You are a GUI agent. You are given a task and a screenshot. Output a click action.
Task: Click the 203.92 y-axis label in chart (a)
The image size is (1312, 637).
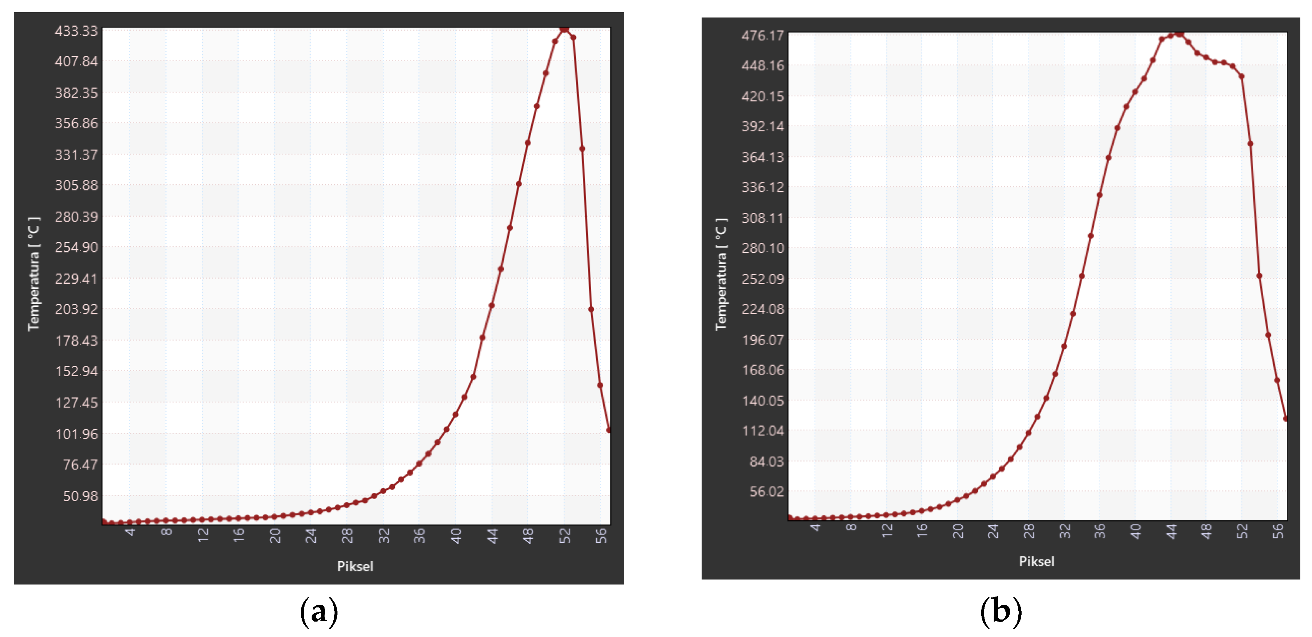click(76, 309)
